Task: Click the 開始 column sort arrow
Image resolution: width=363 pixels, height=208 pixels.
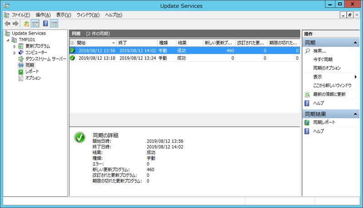Action: (113, 43)
